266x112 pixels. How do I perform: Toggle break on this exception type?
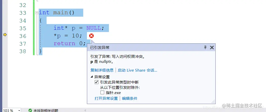96,82
